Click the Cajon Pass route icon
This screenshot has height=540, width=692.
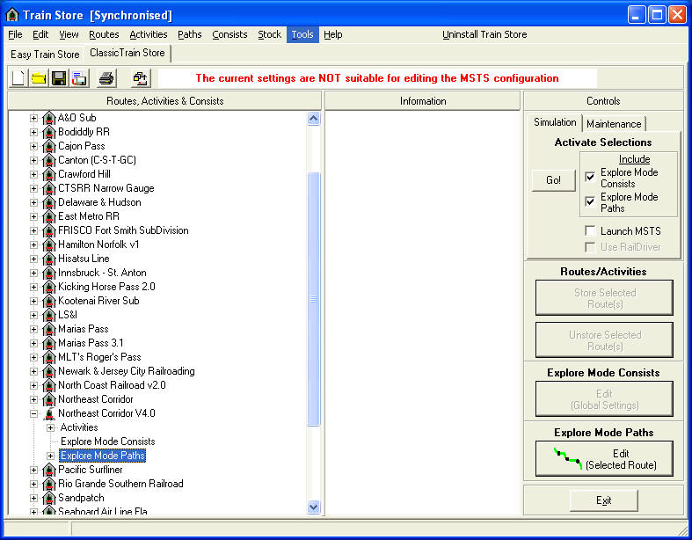[x=49, y=146]
